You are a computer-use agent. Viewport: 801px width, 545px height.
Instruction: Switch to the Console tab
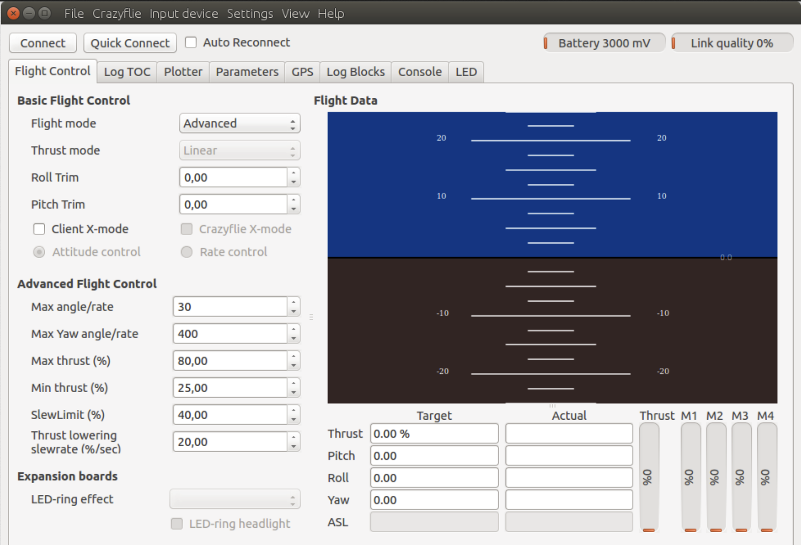click(x=420, y=72)
